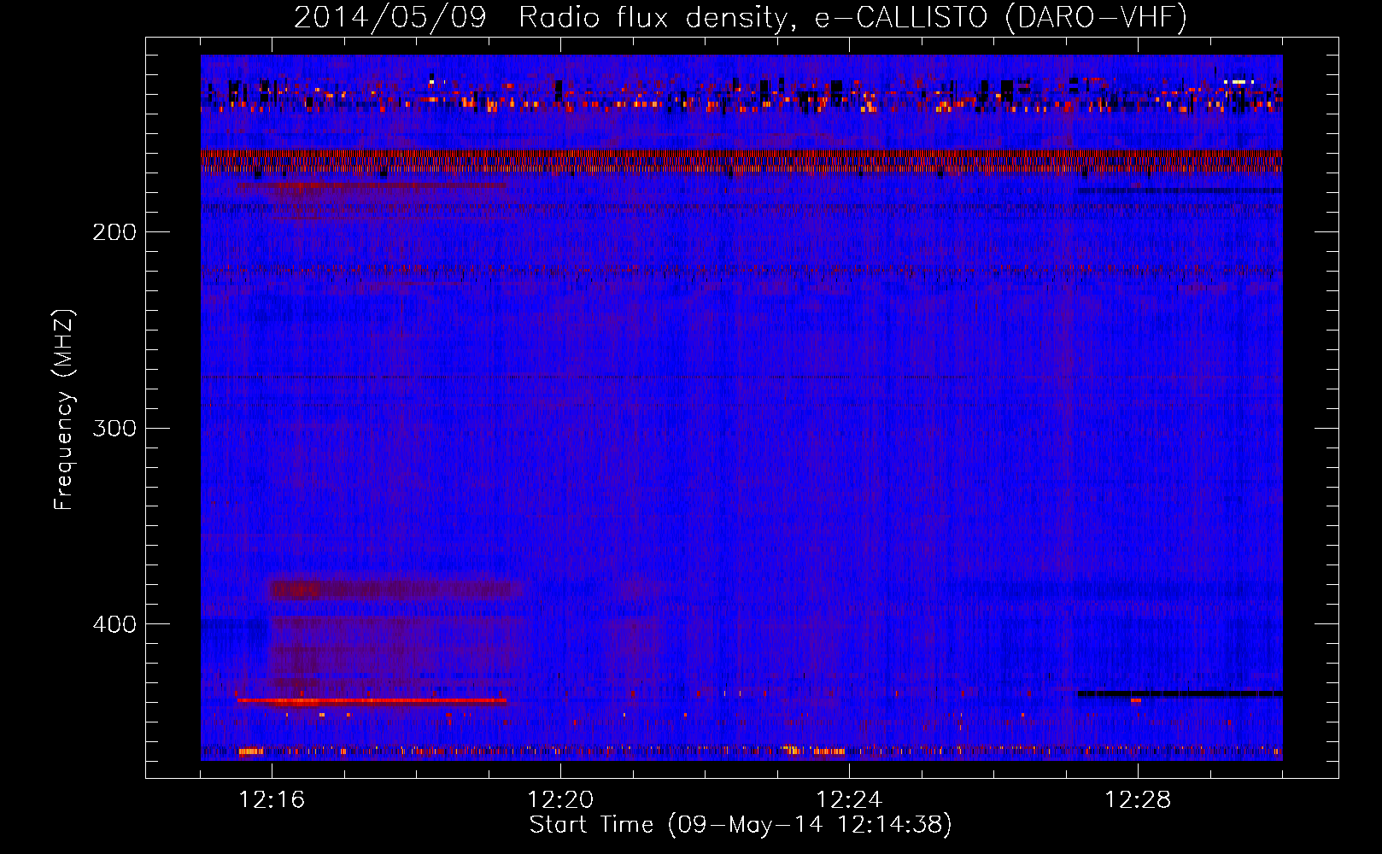1382x854 pixels.
Task: Click the orange interference band near 165 MHz
Action: coord(741,161)
